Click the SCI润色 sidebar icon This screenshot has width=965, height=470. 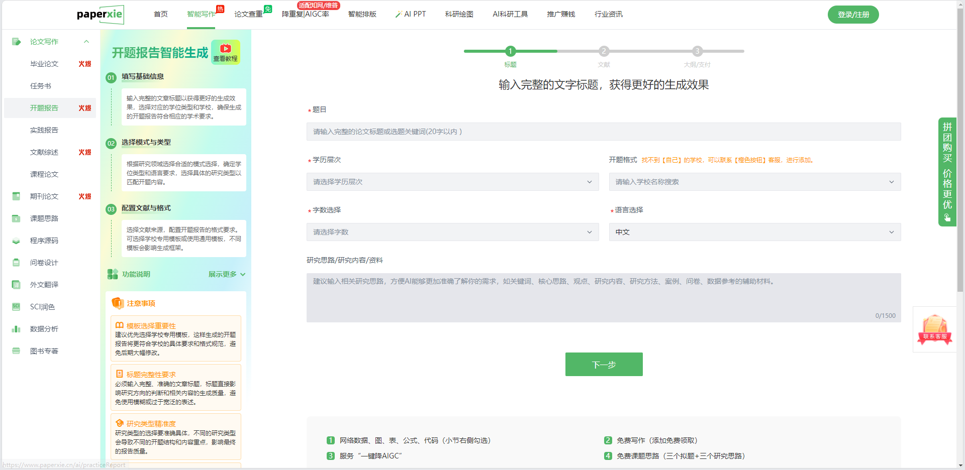coord(16,307)
